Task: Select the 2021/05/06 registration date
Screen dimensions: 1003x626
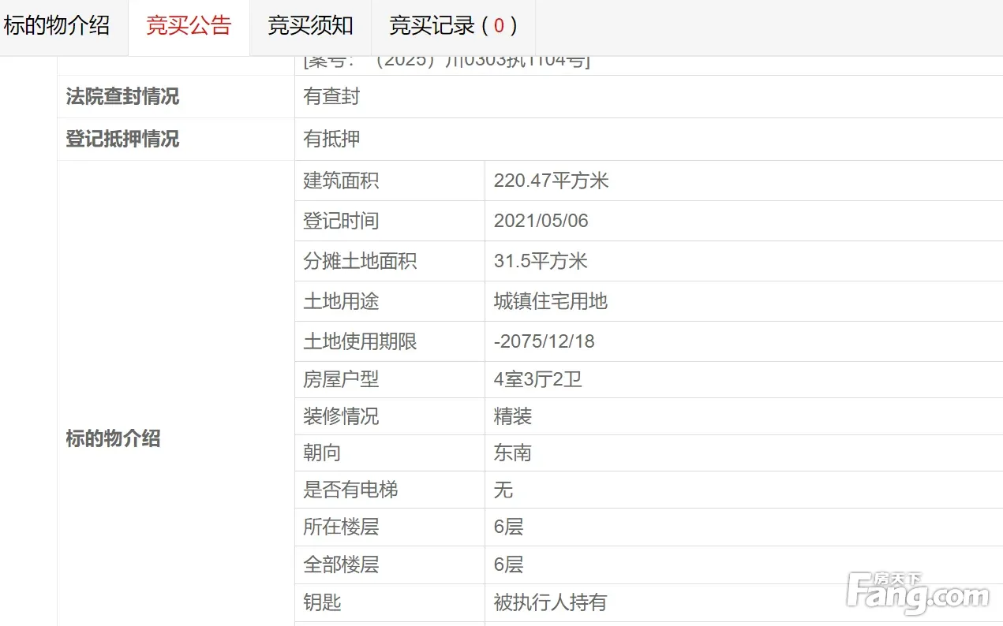Action: pos(541,221)
